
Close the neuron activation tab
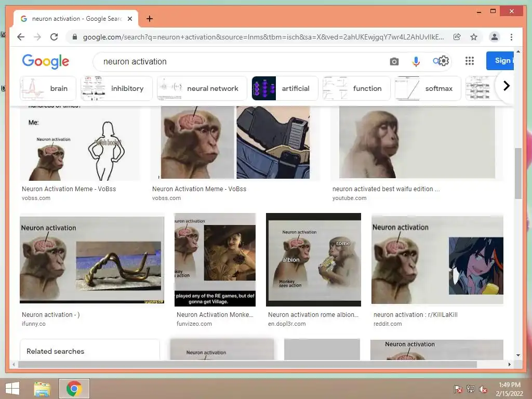tap(129, 19)
